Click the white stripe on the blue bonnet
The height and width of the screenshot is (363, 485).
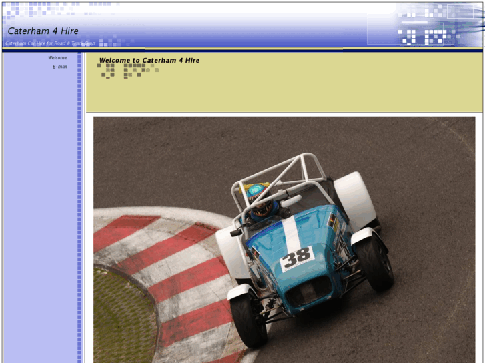pyautogui.click(x=291, y=233)
